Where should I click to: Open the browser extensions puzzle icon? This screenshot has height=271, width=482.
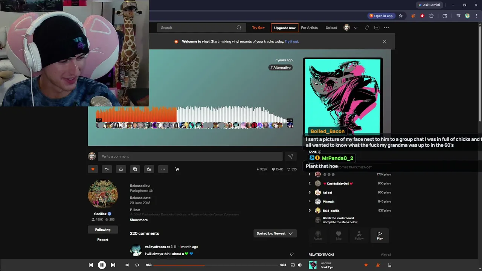click(x=432, y=16)
